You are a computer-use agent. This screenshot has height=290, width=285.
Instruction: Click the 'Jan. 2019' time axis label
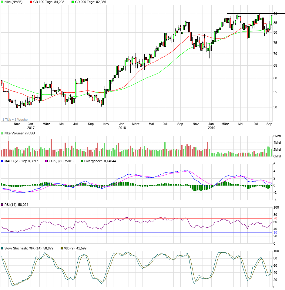(x=212, y=126)
